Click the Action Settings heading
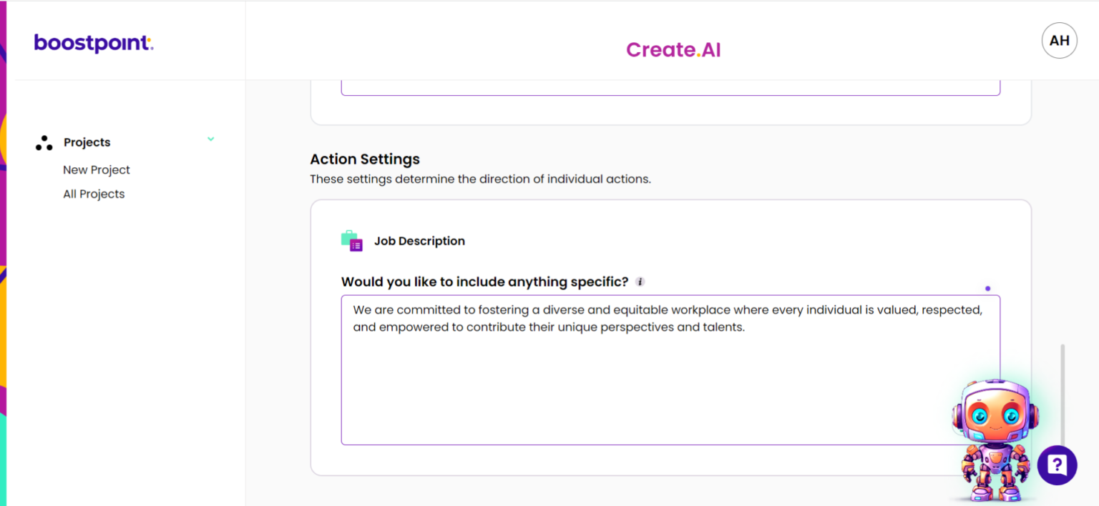 tap(364, 159)
